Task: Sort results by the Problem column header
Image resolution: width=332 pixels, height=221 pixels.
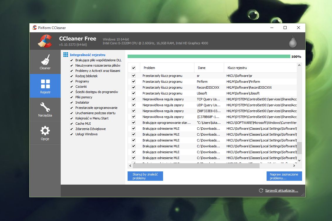Action: point(167,68)
